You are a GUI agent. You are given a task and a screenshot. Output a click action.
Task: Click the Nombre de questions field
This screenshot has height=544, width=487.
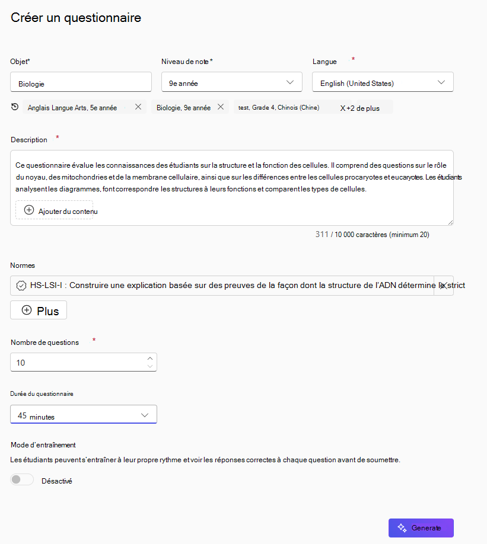point(84,362)
